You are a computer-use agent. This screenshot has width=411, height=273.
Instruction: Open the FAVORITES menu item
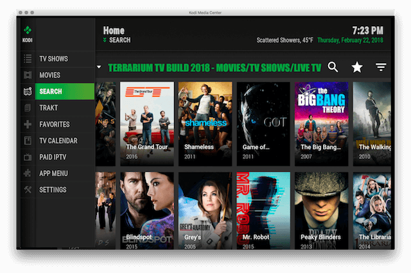[x=64, y=124]
